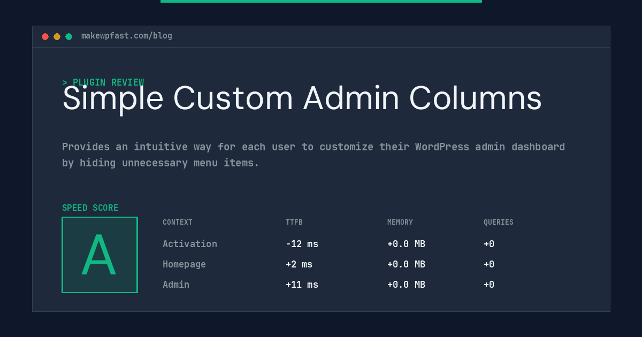Image resolution: width=642 pixels, height=337 pixels.
Task: Click Admin queries value +0
Action: tap(489, 285)
